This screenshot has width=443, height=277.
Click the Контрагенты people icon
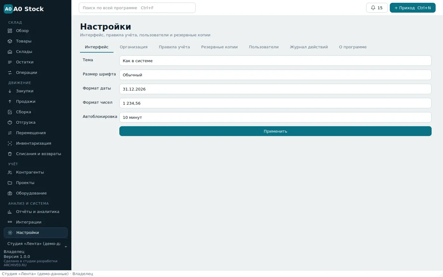10,172
